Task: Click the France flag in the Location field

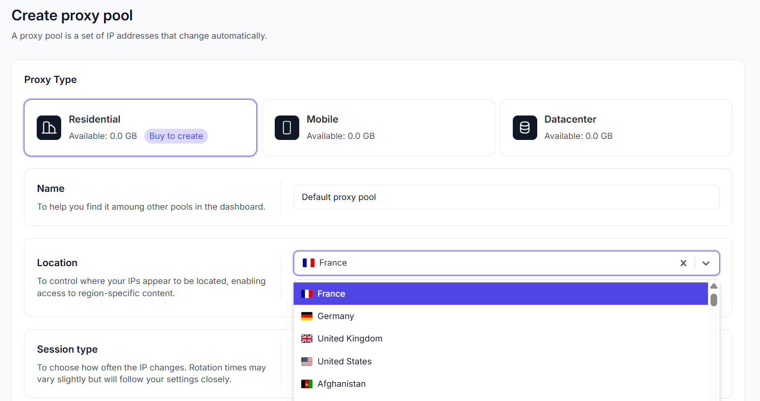Action: click(308, 263)
